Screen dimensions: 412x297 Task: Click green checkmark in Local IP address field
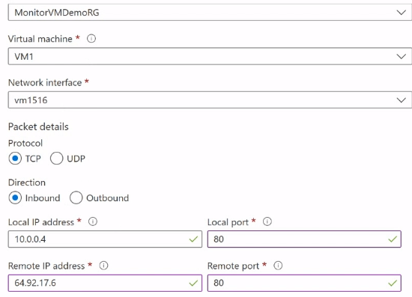[x=193, y=239]
